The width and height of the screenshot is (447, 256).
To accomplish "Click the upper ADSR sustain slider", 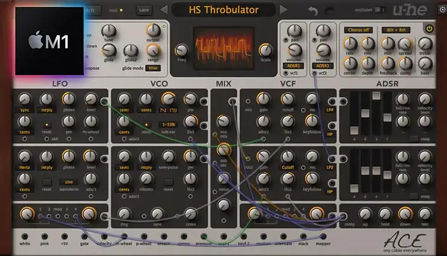I will [x=376, y=96].
